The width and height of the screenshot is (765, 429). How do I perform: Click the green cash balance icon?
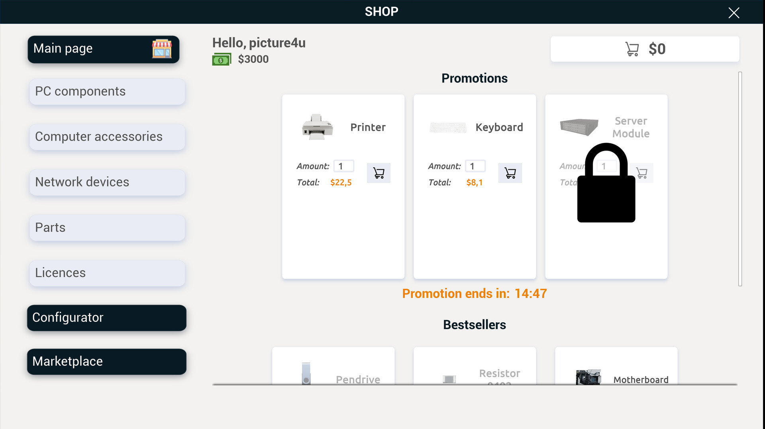[222, 59]
